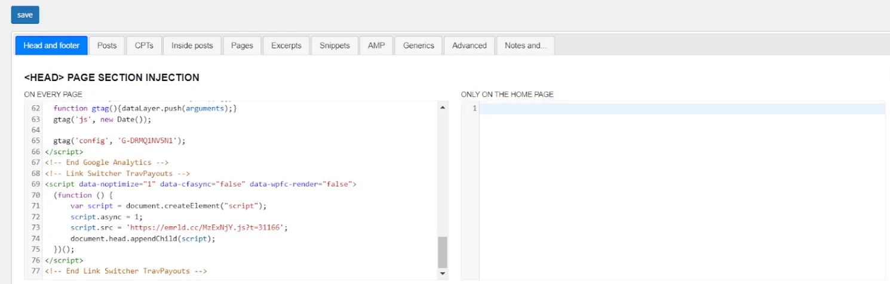
Task: Click the code editor scroll up arrow
Action: [443, 108]
